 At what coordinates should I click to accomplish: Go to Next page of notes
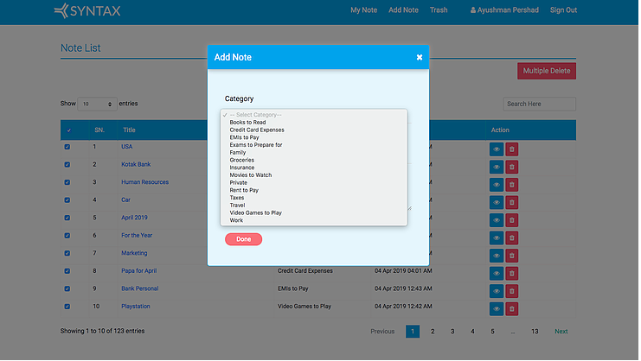(561, 332)
